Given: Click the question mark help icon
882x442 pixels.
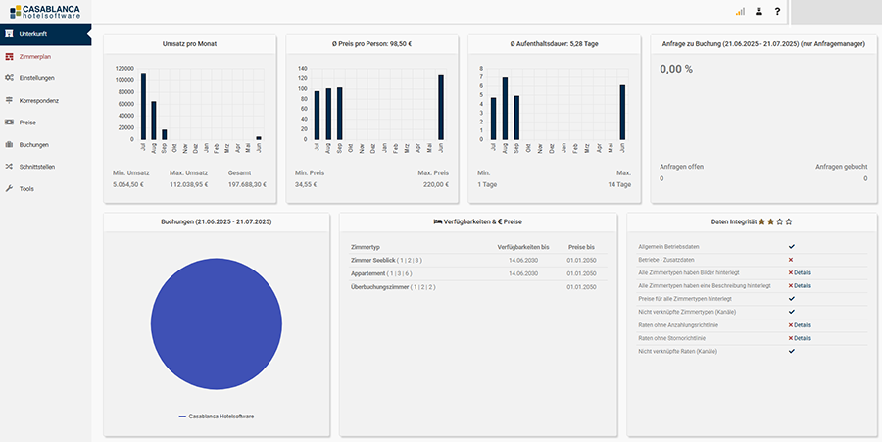Looking at the screenshot, I should coord(777,12).
